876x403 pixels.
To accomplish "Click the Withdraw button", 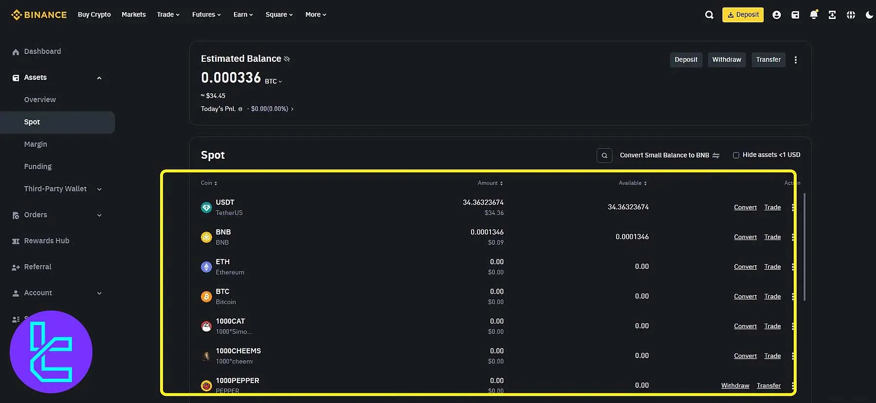I will 726,59.
